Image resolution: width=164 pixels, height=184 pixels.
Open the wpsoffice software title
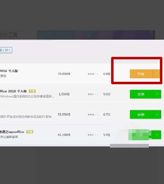coord(12,132)
